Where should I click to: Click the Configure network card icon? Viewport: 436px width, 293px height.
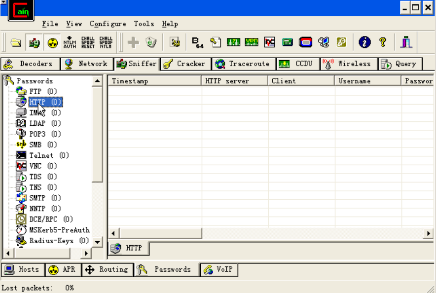point(175,42)
